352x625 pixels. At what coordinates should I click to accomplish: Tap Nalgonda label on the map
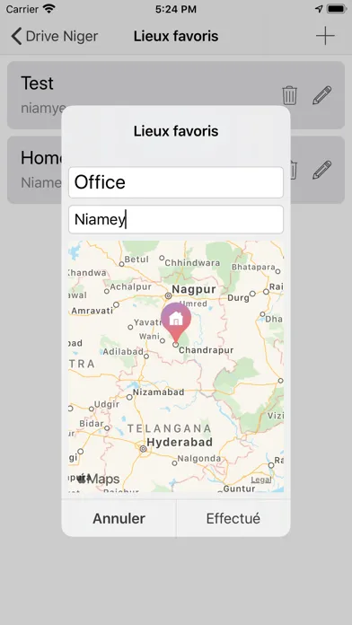tap(199, 459)
